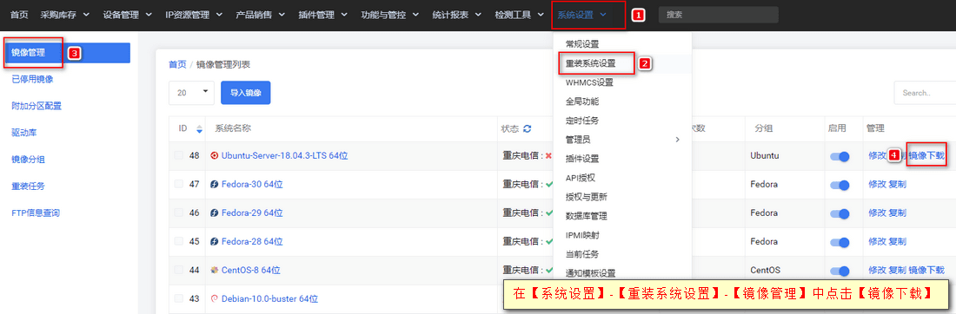Click the Fedora logo icon next to Fedora-30
Viewport: 956px width, 314px height.
(x=214, y=185)
